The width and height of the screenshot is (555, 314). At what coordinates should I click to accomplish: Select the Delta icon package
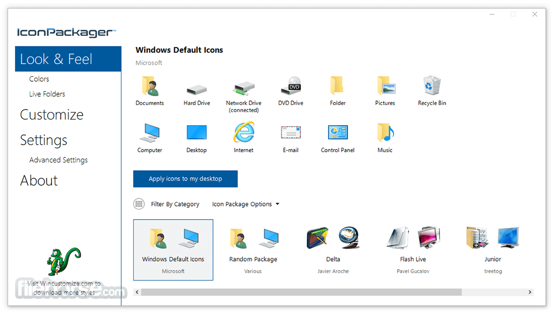click(x=333, y=250)
